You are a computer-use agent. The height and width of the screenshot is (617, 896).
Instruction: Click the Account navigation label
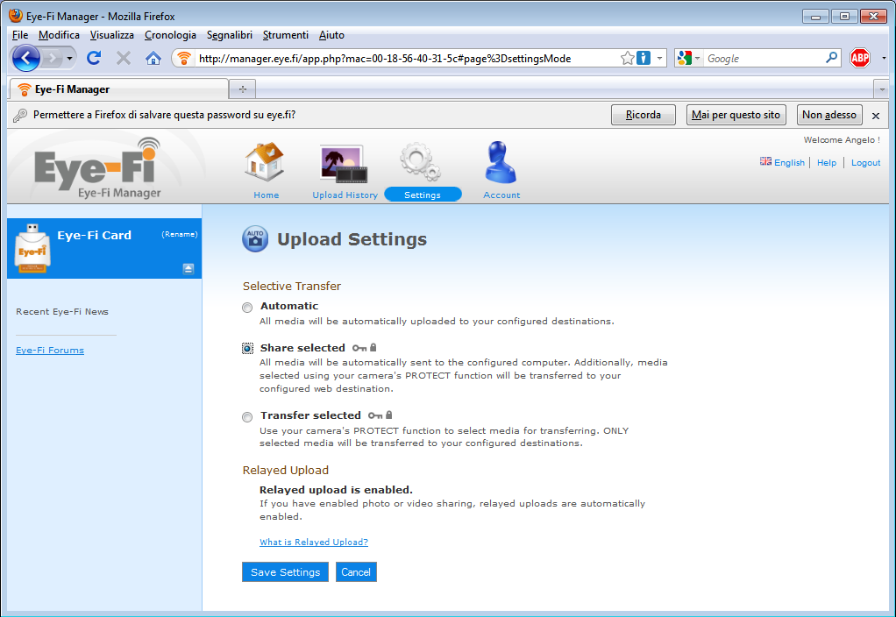[501, 195]
